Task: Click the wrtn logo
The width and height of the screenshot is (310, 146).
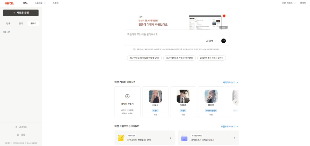Action: pos(10,3)
